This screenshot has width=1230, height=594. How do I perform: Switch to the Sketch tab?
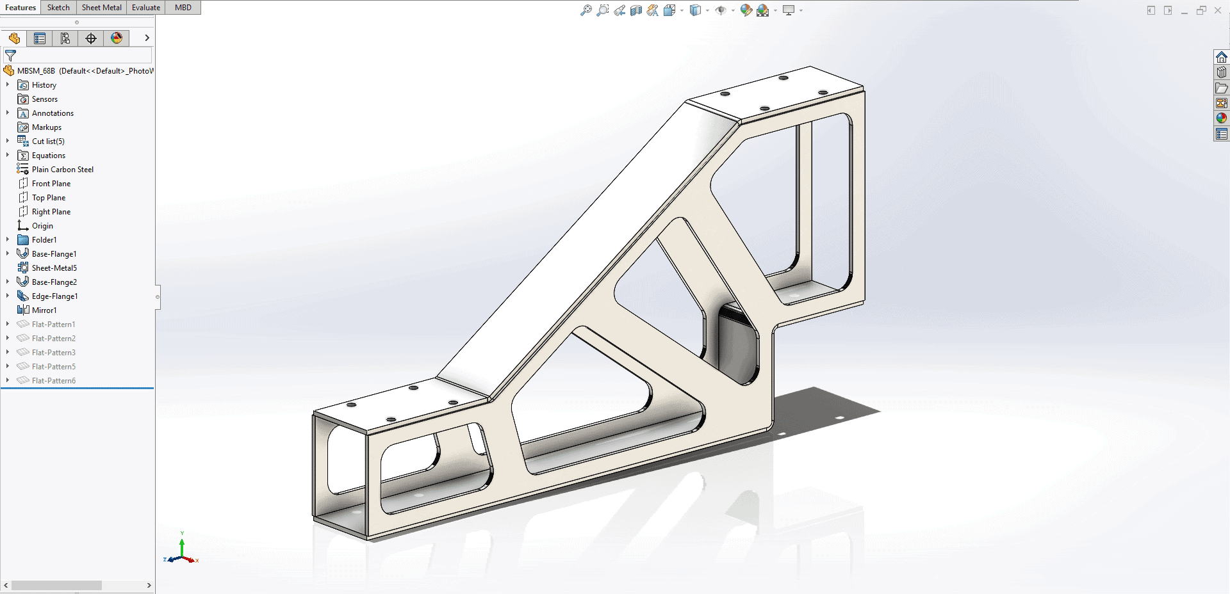58,8
